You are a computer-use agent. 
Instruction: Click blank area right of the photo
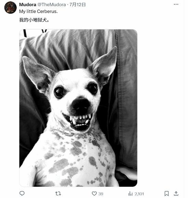coord(160,108)
